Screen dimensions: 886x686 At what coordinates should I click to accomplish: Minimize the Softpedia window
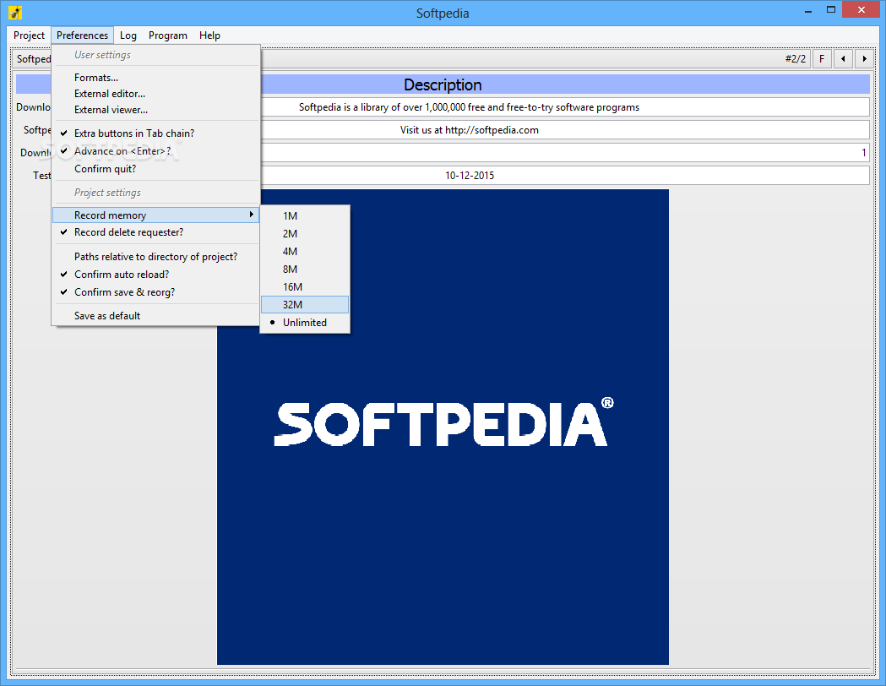pyautogui.click(x=808, y=10)
